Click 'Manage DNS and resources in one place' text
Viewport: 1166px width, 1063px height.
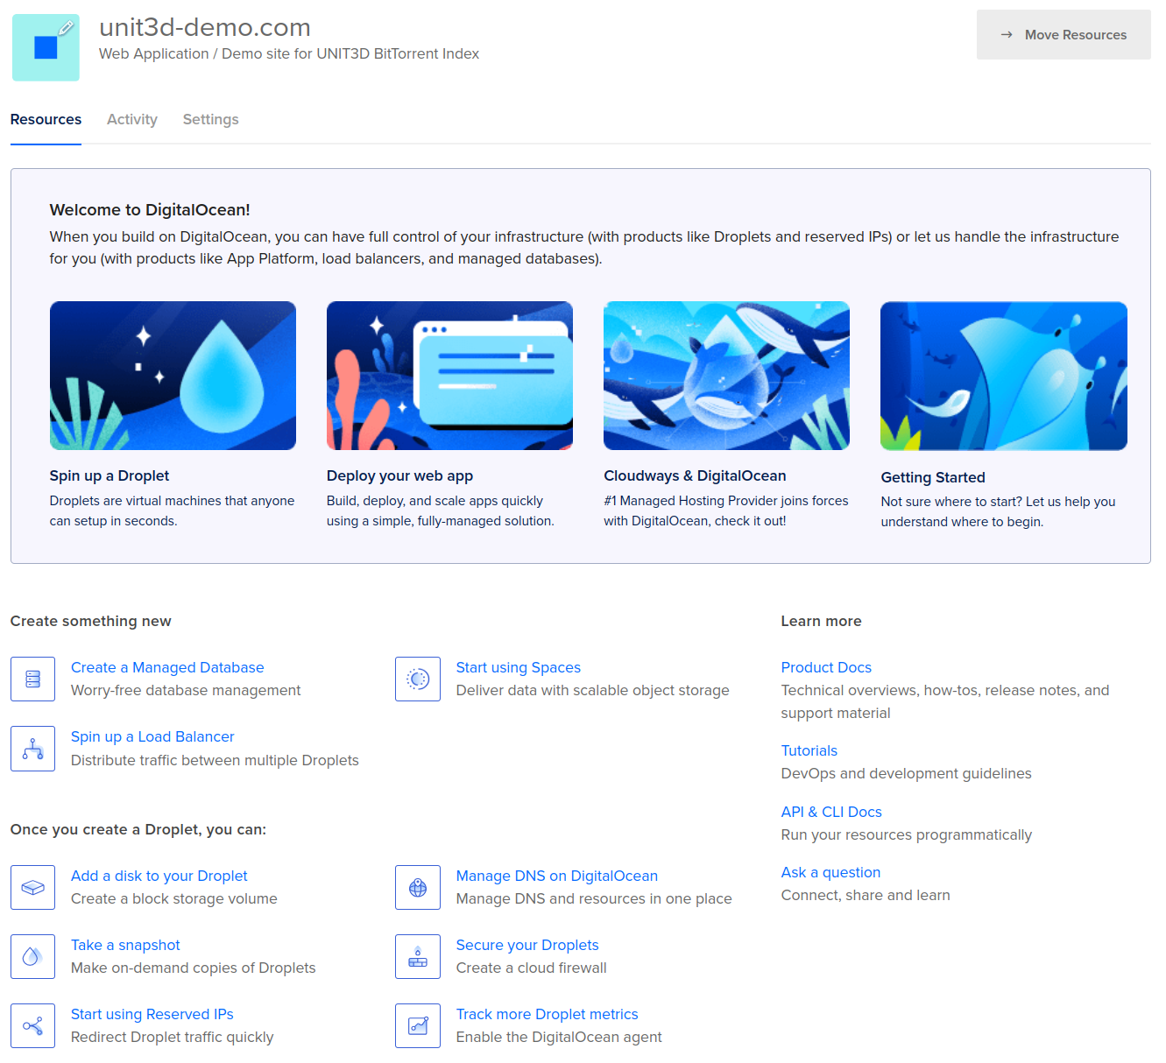point(594,898)
